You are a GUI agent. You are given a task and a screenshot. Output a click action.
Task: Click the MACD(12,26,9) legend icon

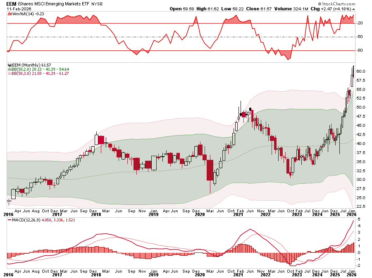tap(10, 221)
